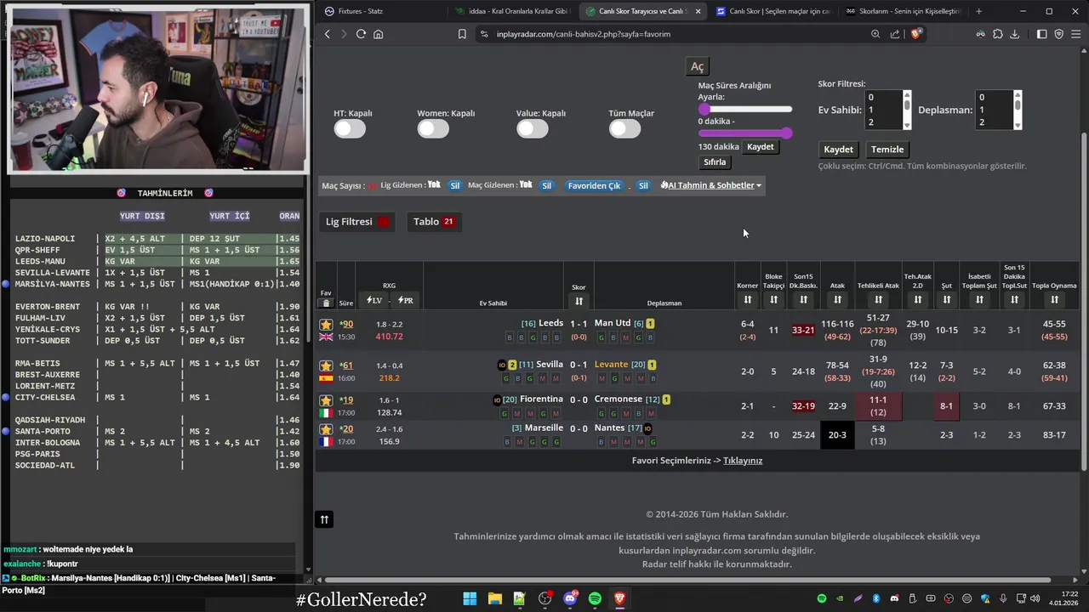The height and width of the screenshot is (612, 1089).
Task: Go back in browser history
Action: (328, 34)
